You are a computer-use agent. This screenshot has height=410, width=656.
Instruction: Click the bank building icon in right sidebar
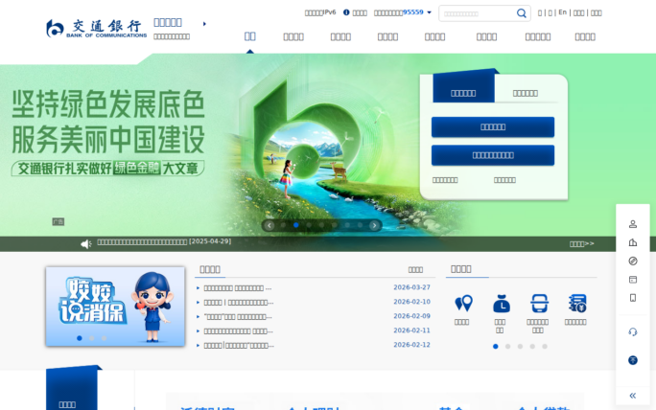pos(633,242)
